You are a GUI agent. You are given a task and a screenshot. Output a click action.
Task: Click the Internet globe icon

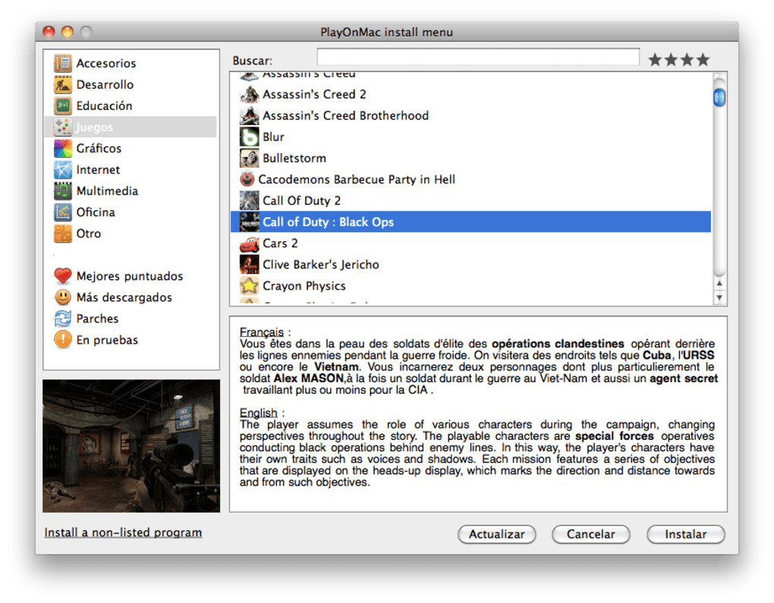[63, 169]
